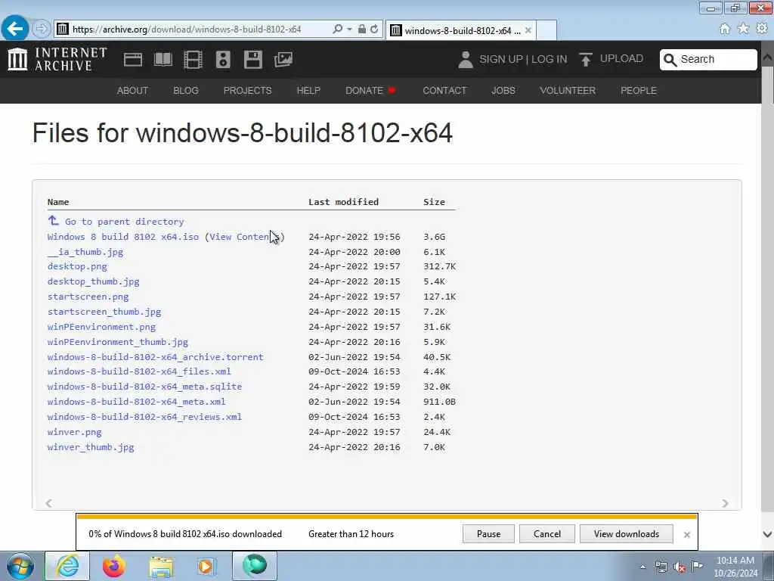The height and width of the screenshot is (581, 774).
Task: Open the _meta.sqlite file link
Action: click(144, 387)
